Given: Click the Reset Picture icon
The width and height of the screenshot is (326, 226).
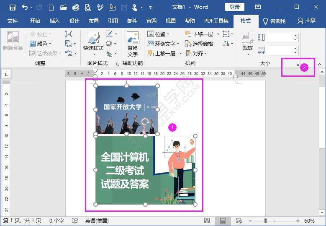Looking at the screenshot, I should point(69,53).
